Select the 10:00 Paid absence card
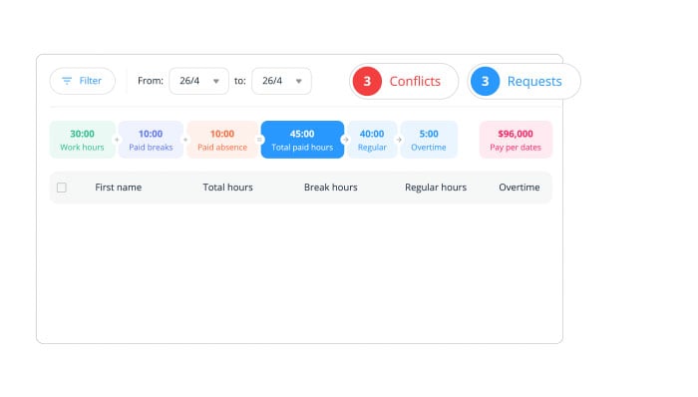 pos(222,140)
